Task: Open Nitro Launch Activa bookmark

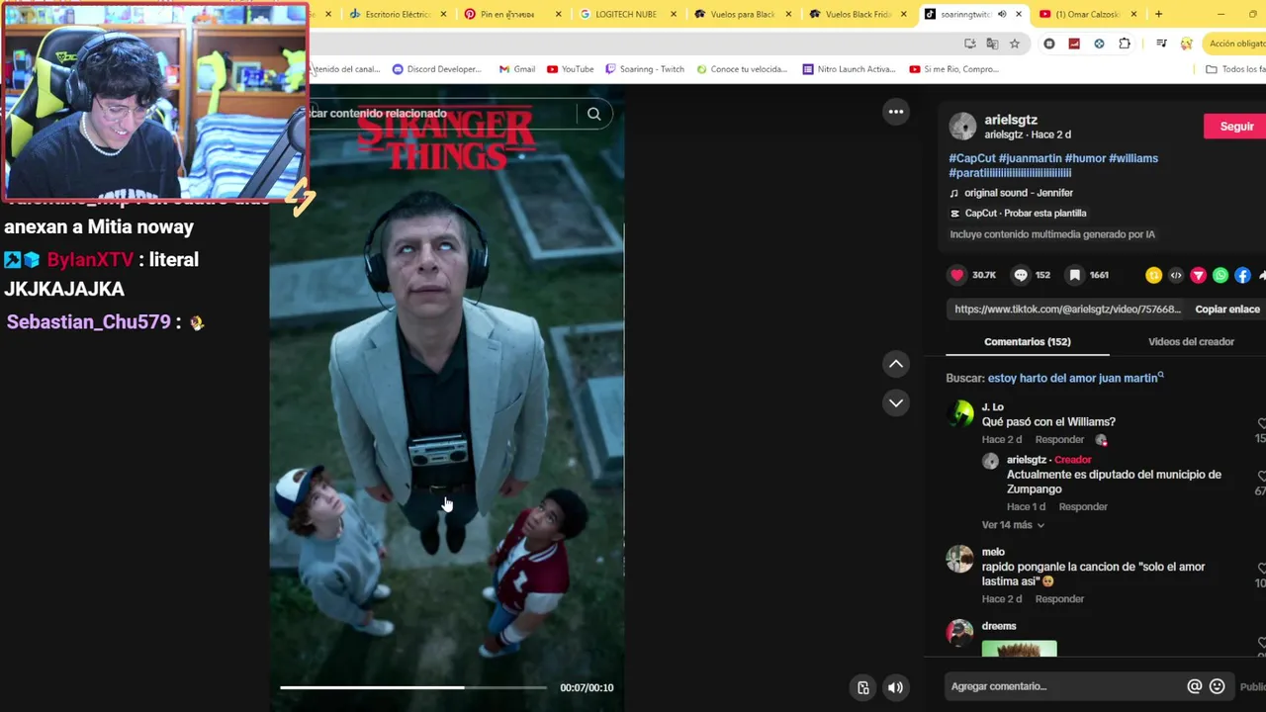Action: tap(849, 69)
